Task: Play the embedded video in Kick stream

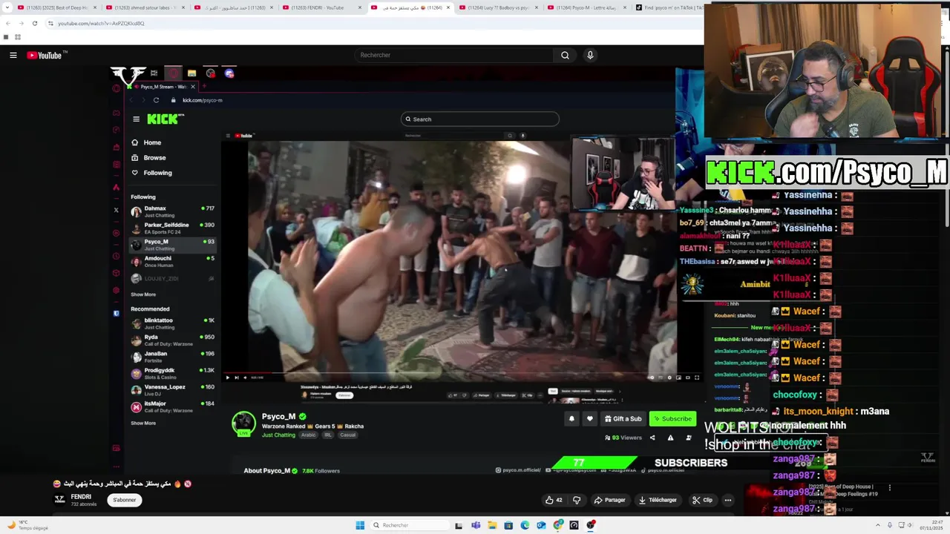Action: click(228, 378)
